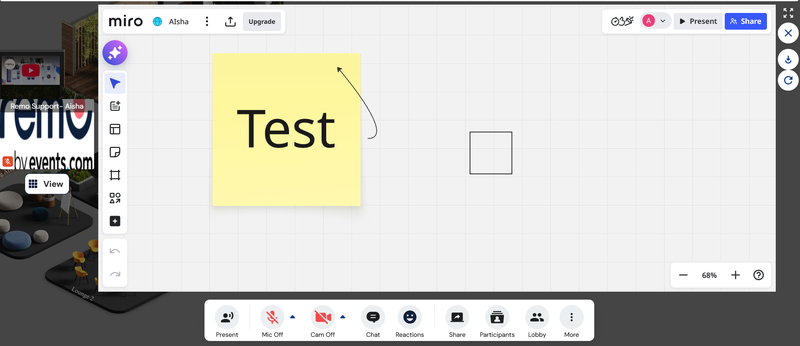Open the help question mark icon
800x346 pixels.
tap(758, 275)
